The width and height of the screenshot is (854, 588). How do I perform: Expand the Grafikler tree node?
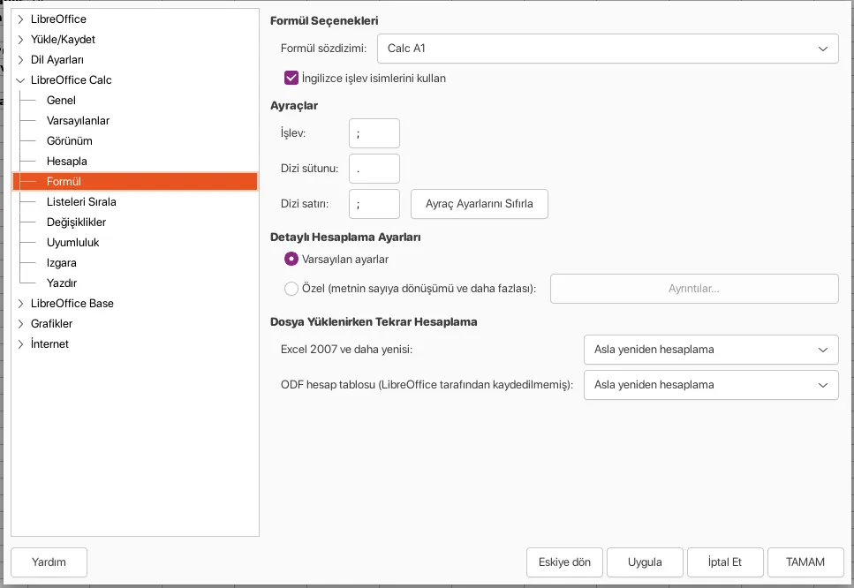(x=21, y=324)
